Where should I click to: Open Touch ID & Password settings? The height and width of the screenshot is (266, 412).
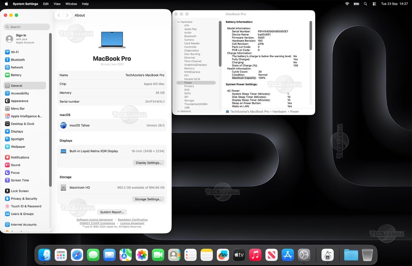pyautogui.click(x=25, y=206)
